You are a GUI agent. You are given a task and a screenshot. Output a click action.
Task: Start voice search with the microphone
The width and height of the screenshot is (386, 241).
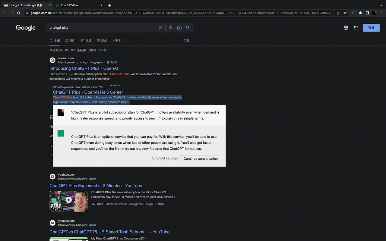(171, 27)
